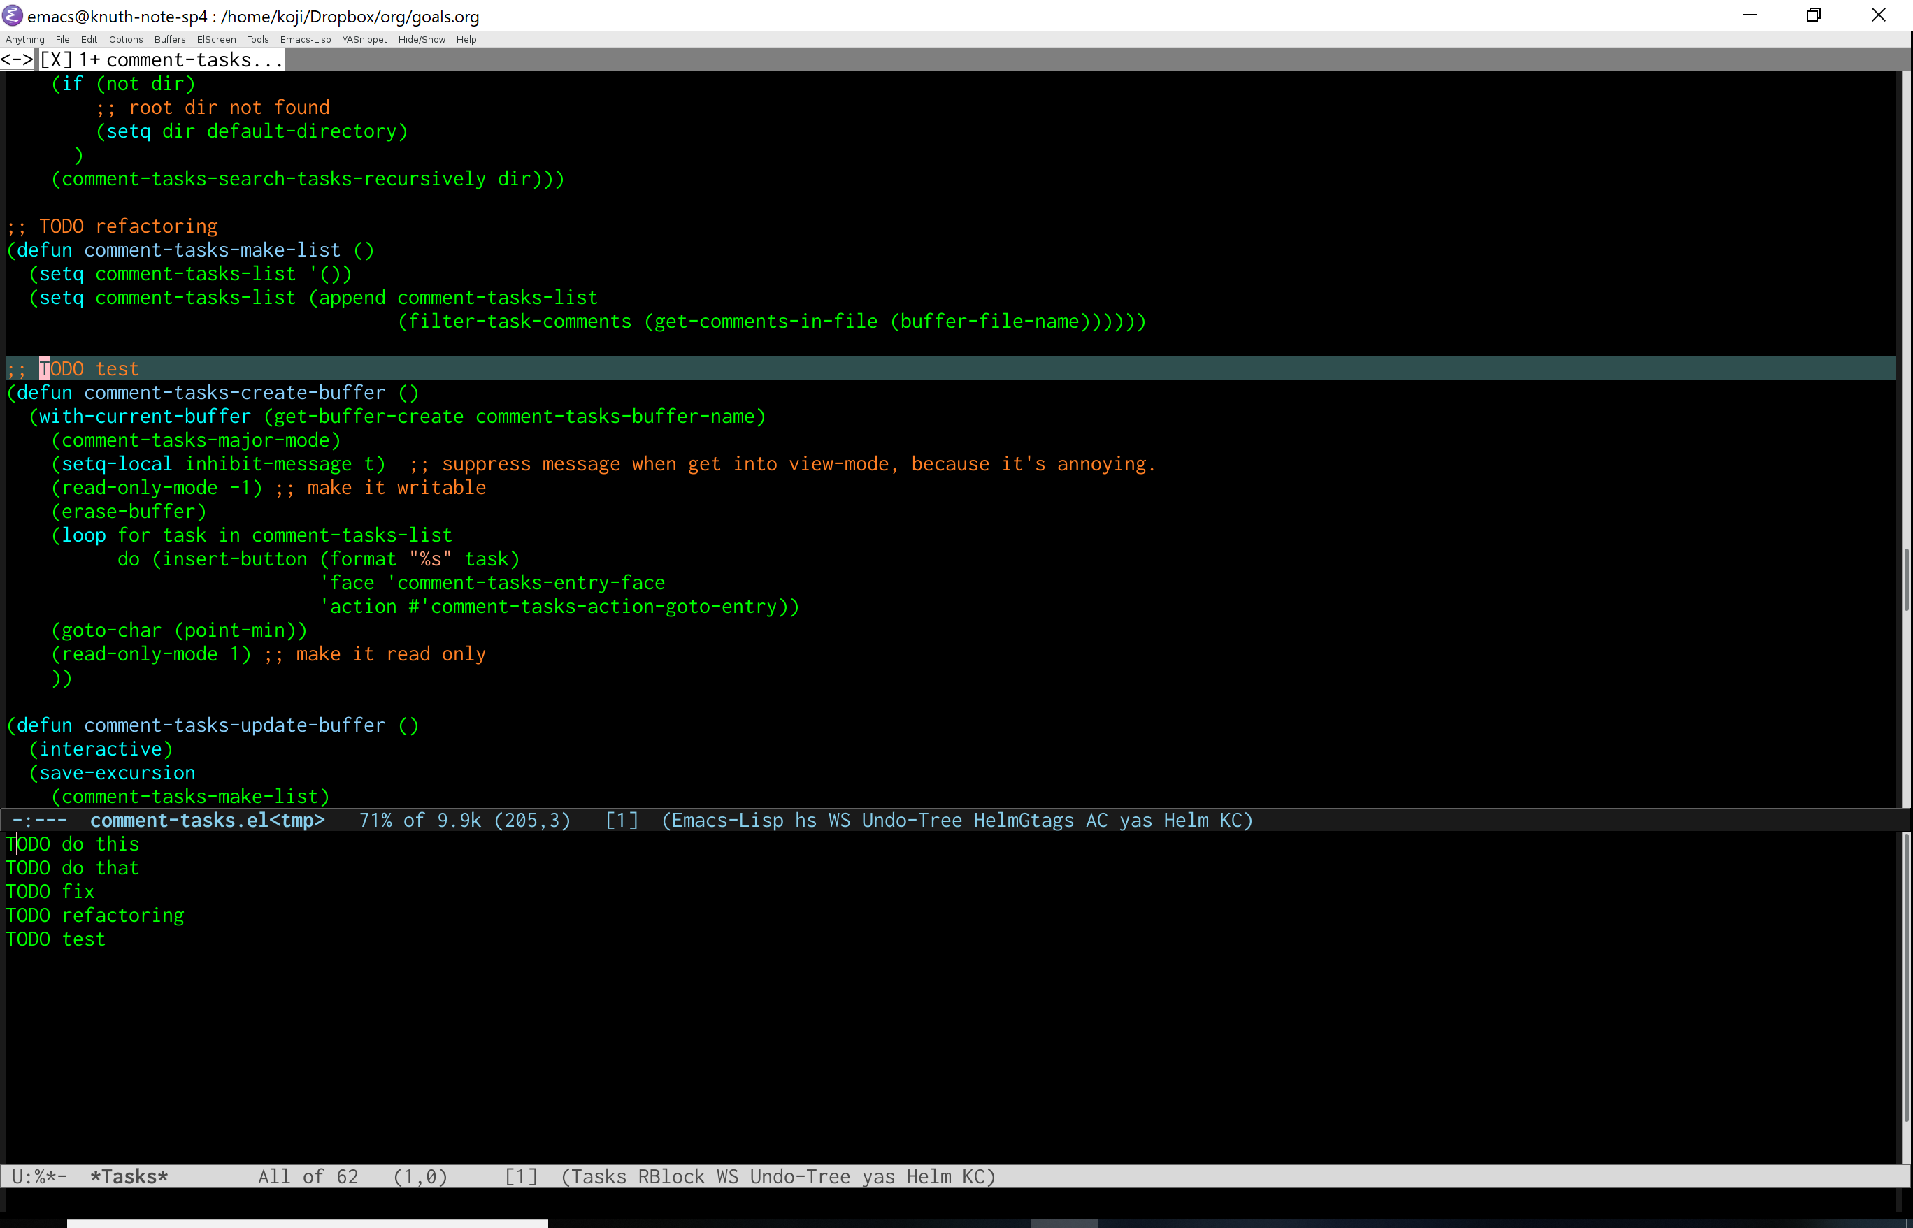Click the [1] screen number in lower mode line
The width and height of the screenshot is (1913, 1228).
click(521, 1177)
